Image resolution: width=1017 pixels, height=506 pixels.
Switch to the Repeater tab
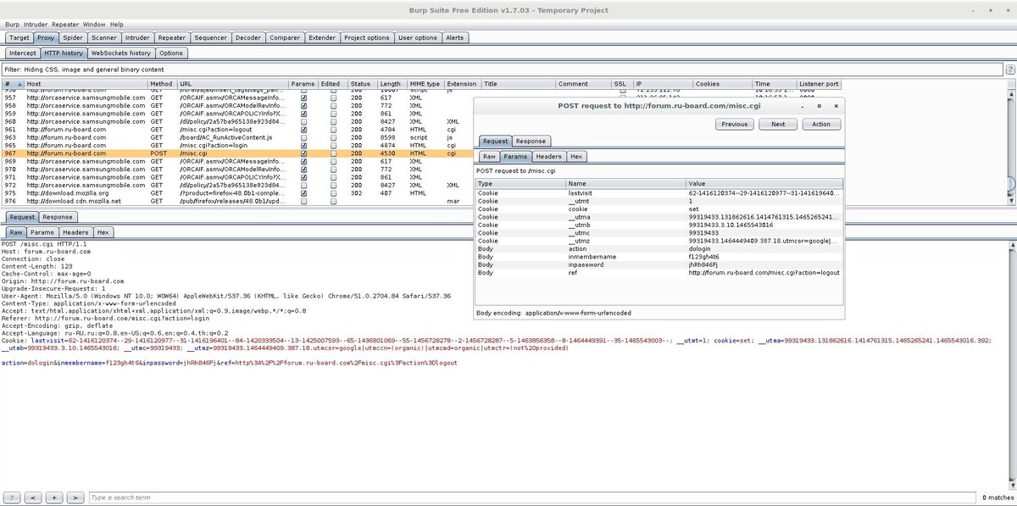point(172,37)
